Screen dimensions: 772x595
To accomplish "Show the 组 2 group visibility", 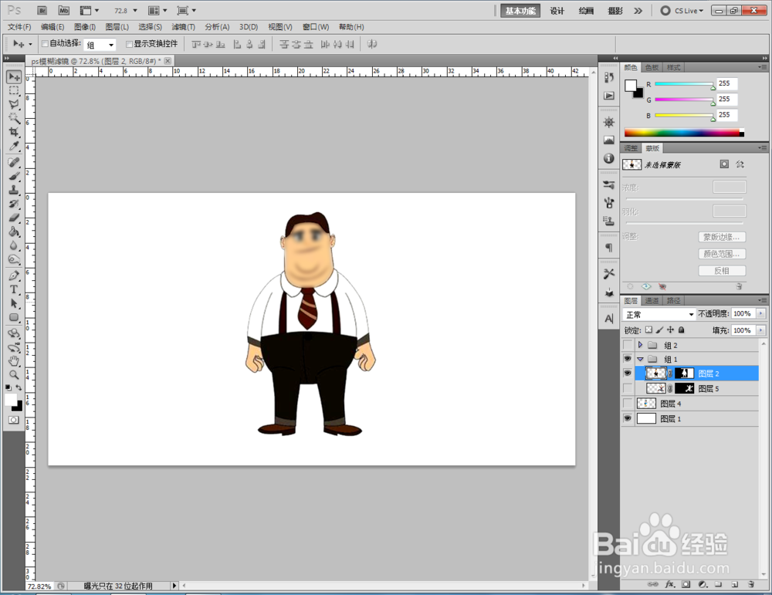I will point(627,345).
